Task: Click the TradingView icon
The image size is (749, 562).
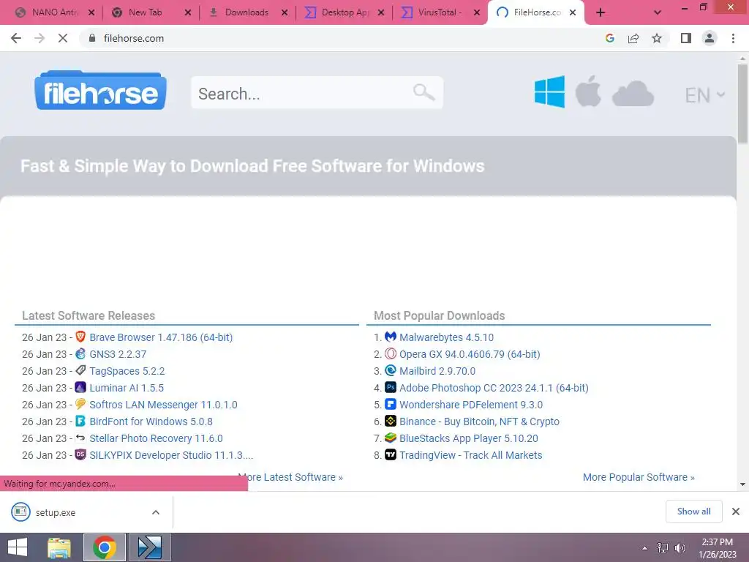Action: pyautogui.click(x=391, y=454)
